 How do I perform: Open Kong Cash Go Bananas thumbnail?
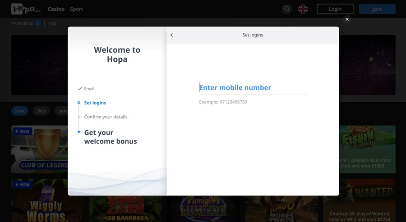tap(125, 209)
